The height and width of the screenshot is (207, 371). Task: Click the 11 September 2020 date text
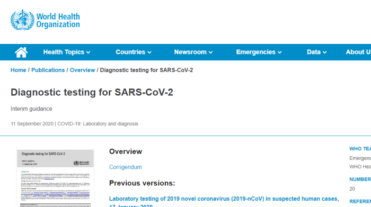coord(32,124)
